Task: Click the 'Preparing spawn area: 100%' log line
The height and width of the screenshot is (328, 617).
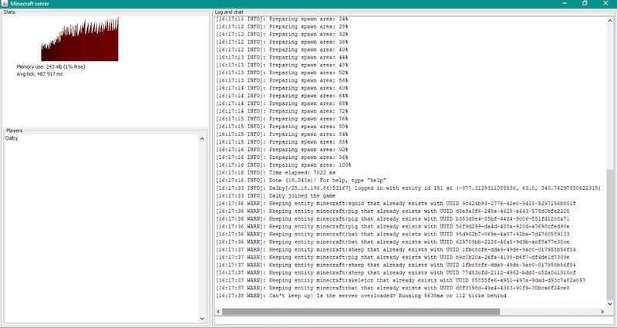Action: 284,165
